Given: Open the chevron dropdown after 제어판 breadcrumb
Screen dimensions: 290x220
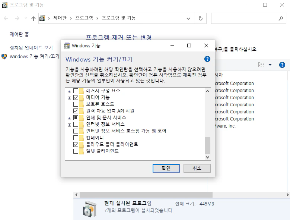Looking at the screenshot, I should coord(71,18).
